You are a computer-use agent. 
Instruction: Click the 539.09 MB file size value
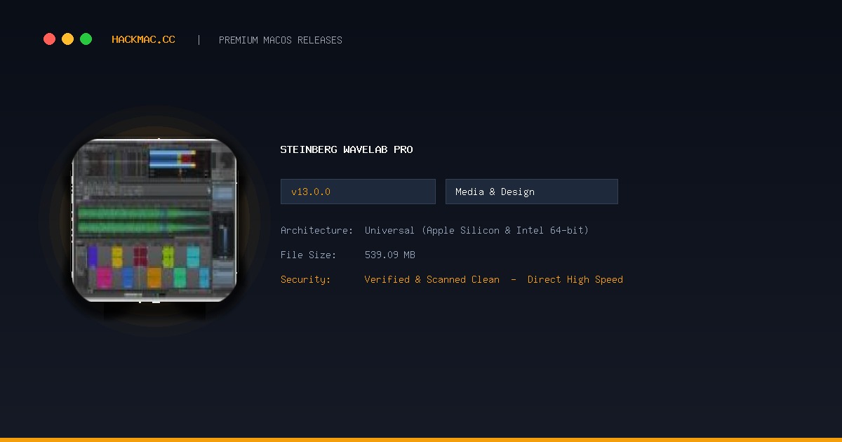tap(390, 255)
